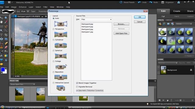Select the Move tool

click(2, 18)
